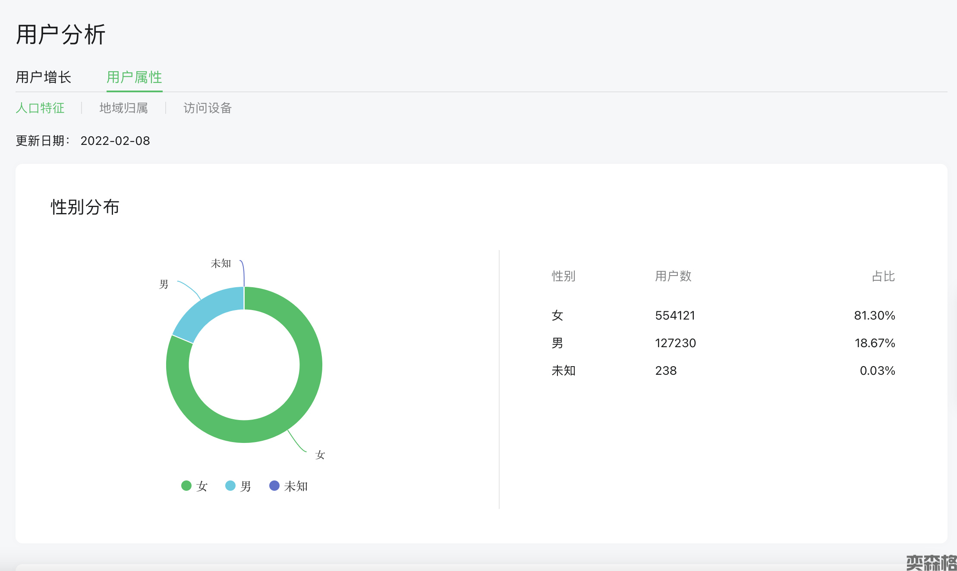Click the 男 label beside the chart
This screenshot has height=571, width=957.
(164, 284)
